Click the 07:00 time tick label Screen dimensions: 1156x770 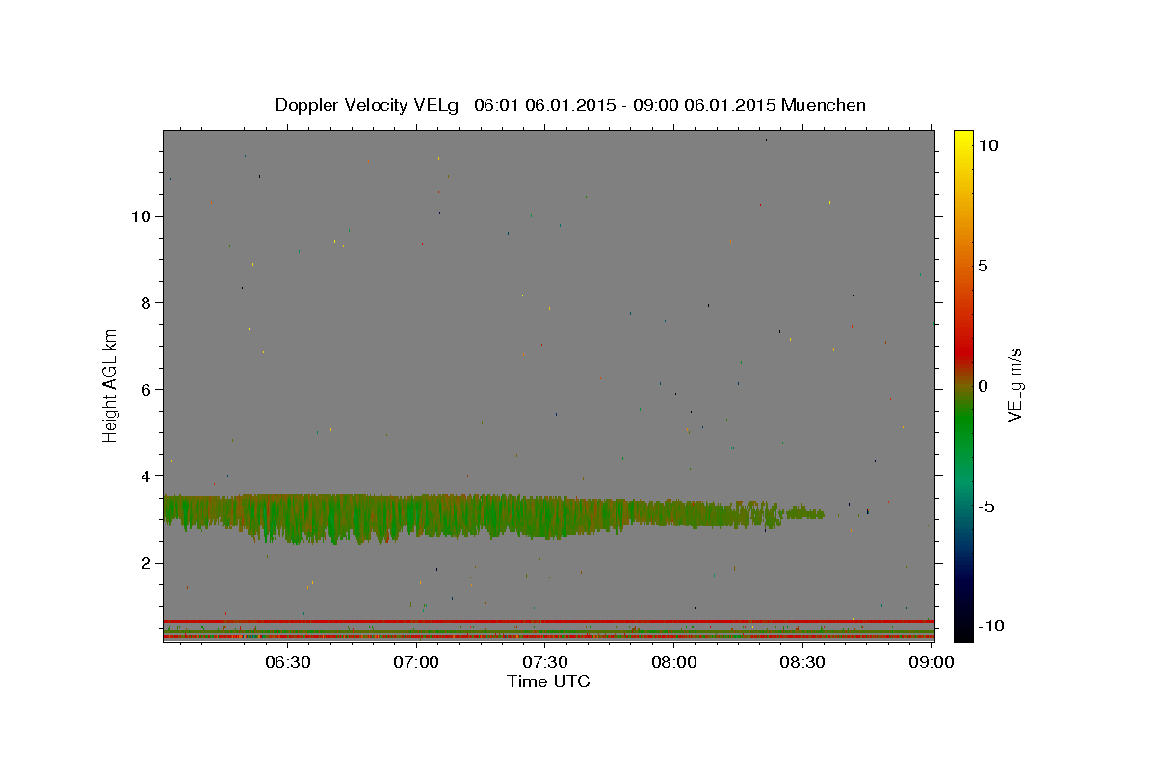point(416,662)
